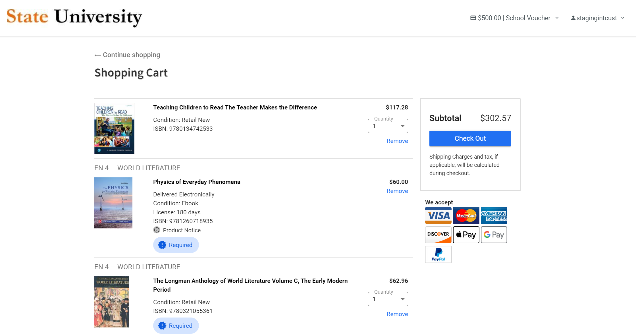Click the Apple Pay icon

click(x=466, y=235)
